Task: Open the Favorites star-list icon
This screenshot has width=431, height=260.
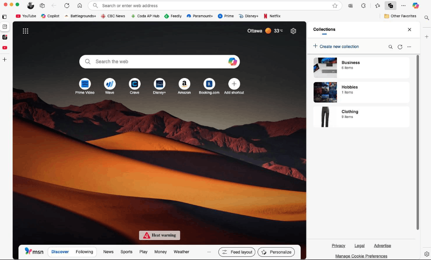Action: pos(377,6)
